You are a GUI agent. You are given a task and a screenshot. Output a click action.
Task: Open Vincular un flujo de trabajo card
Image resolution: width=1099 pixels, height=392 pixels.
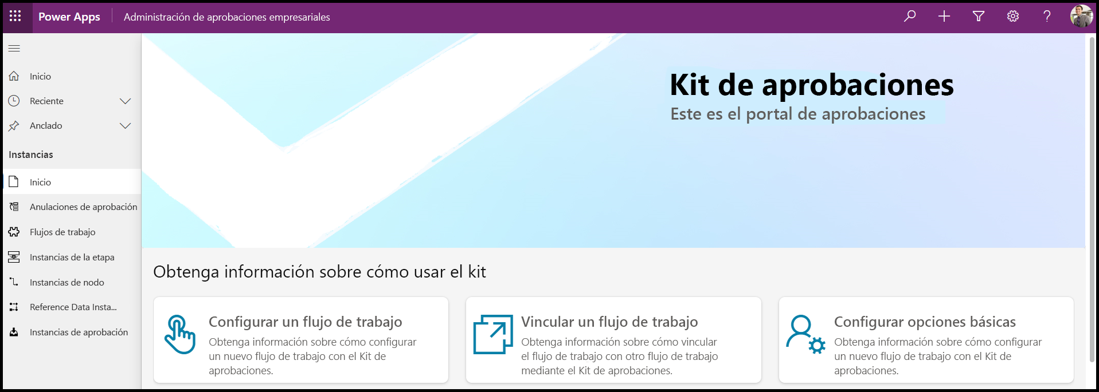pyautogui.click(x=613, y=340)
